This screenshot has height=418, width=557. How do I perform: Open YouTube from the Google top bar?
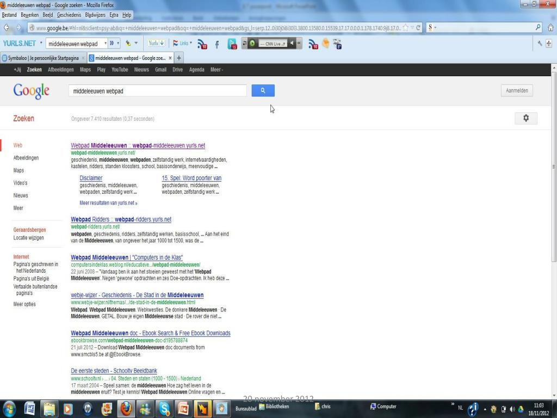click(120, 70)
